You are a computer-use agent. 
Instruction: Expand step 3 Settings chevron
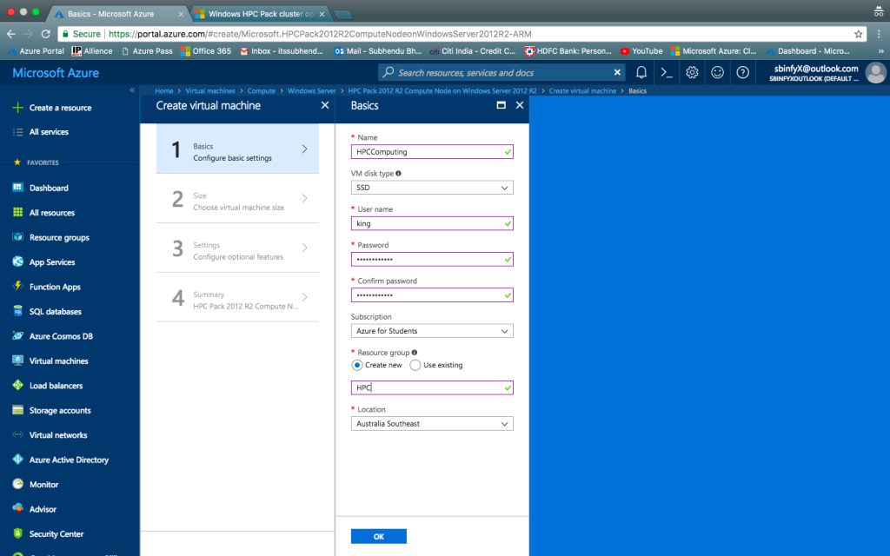(x=305, y=248)
